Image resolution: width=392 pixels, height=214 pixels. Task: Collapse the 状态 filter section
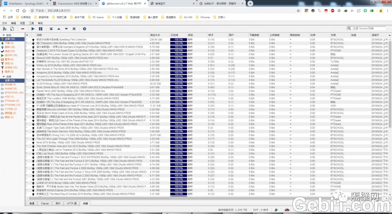[3, 35]
